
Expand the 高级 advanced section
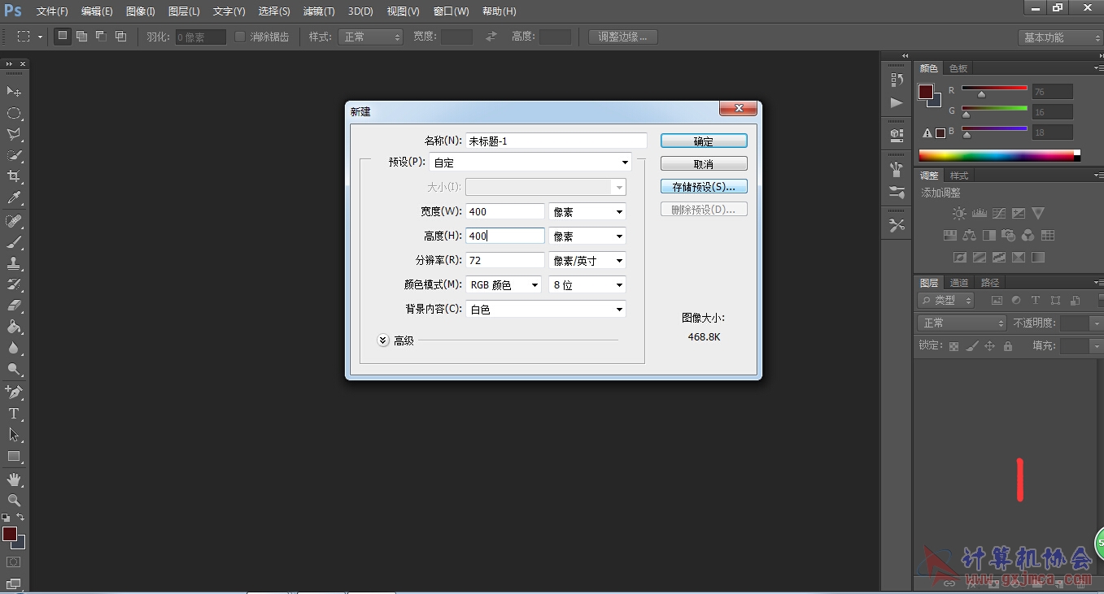point(384,340)
